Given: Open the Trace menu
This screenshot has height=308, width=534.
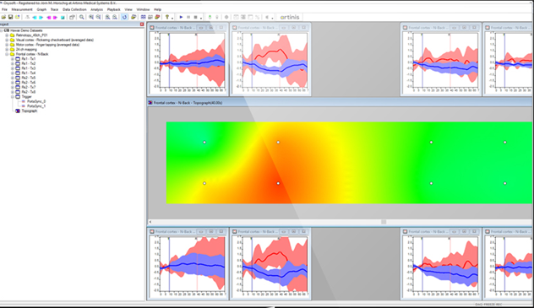Looking at the screenshot, I should click(x=54, y=9).
